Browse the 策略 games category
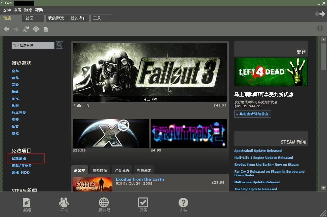The height and width of the screenshot is (217, 327). click(x=15, y=92)
